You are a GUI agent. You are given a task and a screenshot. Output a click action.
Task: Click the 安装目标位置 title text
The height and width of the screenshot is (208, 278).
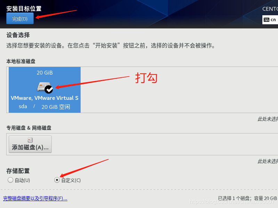(24, 9)
